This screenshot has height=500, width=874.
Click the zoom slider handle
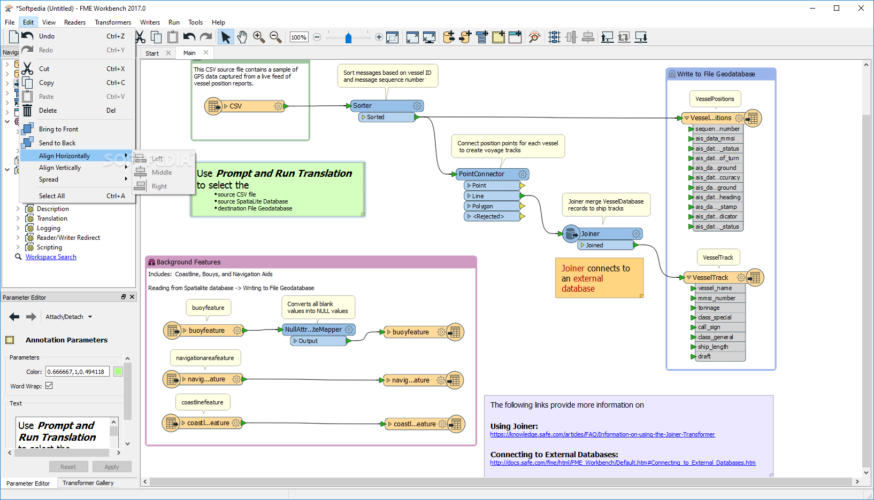349,37
